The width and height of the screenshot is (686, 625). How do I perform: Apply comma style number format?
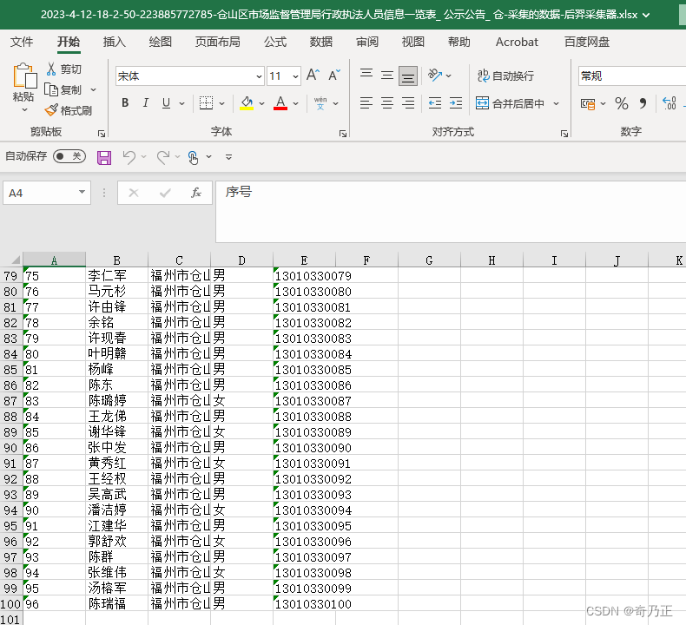click(x=643, y=103)
